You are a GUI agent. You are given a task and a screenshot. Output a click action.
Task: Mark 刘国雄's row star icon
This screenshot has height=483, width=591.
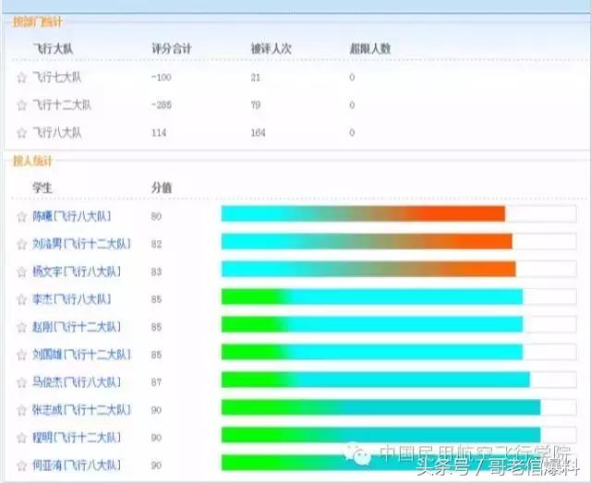point(21,355)
